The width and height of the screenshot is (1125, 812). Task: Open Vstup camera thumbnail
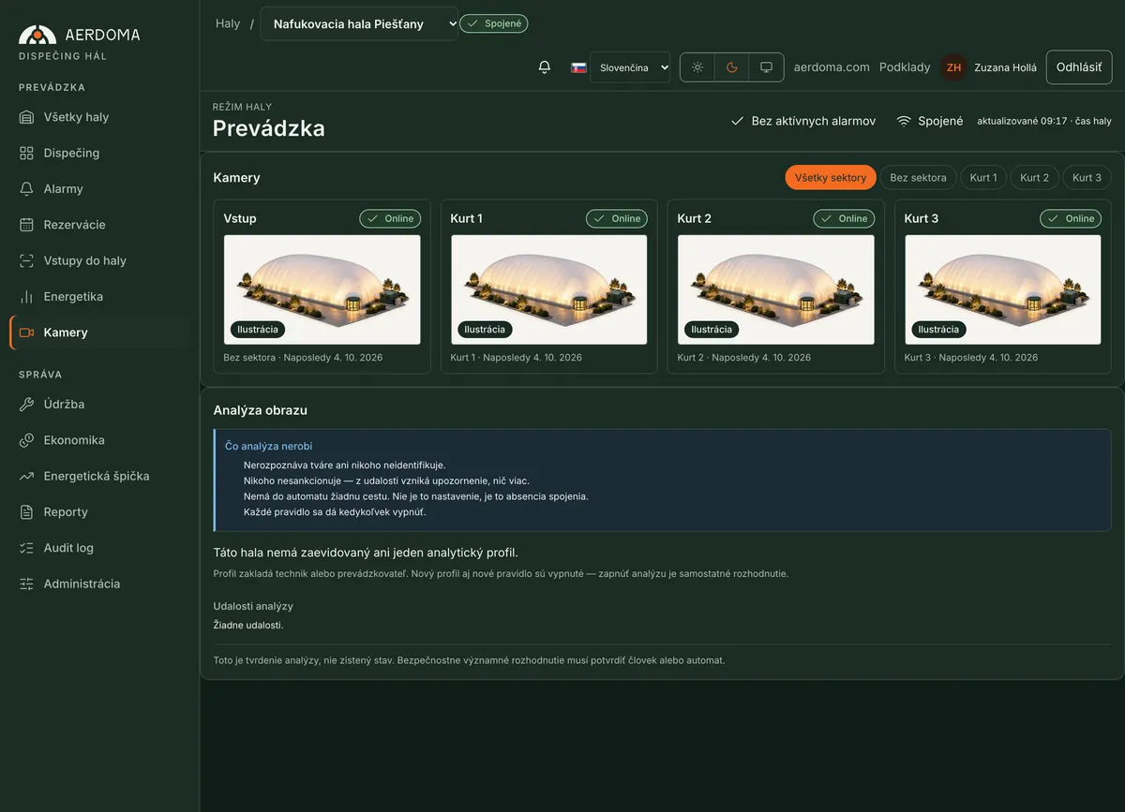[322, 289]
